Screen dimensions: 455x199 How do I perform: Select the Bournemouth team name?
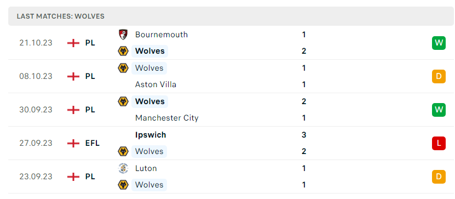point(162,35)
